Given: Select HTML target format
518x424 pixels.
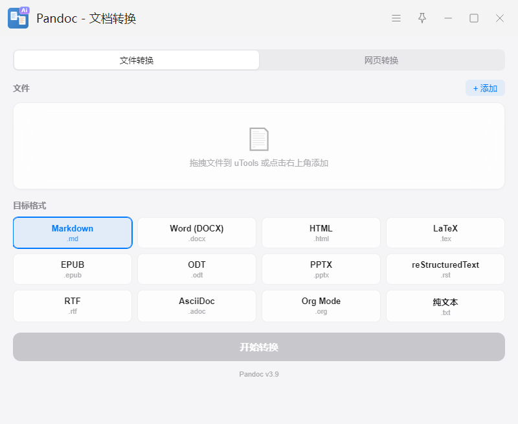Looking at the screenshot, I should pyautogui.click(x=321, y=233).
